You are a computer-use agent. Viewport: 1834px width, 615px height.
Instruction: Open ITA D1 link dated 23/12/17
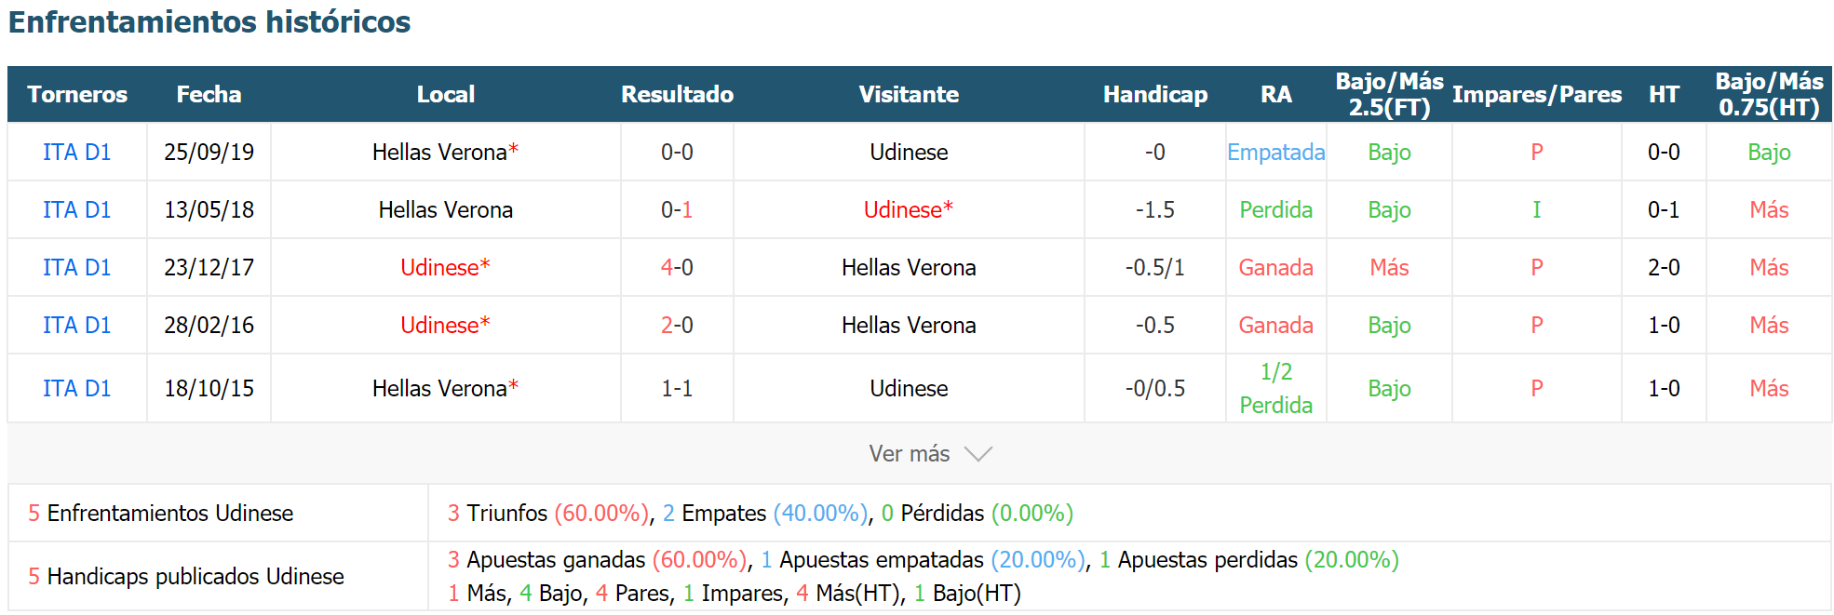[77, 267]
